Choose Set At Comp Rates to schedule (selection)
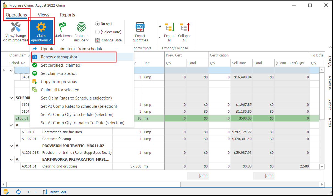Viewport: 333px width, 196px height. (x=82, y=106)
